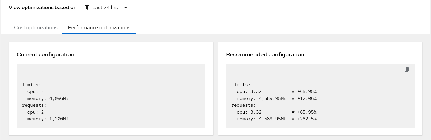The width and height of the screenshot is (431, 140).
Task: Click the Current configuration heading
Action: (x=45, y=54)
